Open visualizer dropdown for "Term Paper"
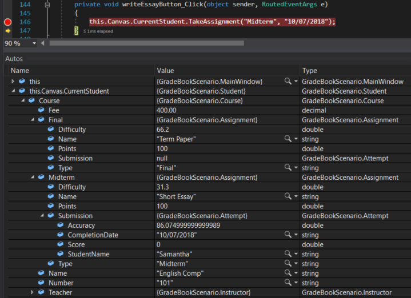The height and width of the screenshot is (298, 411). tap(296, 139)
